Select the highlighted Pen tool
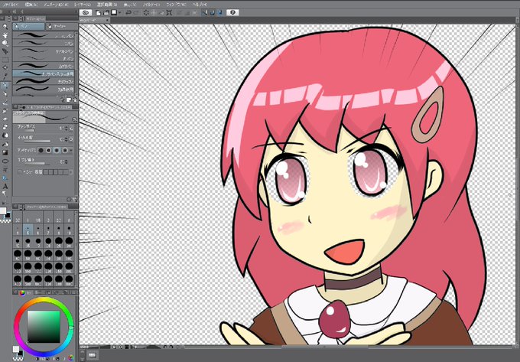520x362 pixels. tap(5, 85)
